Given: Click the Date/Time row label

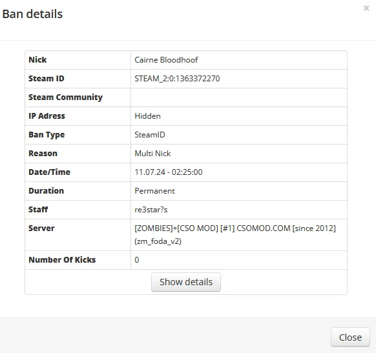Looking at the screenshot, I should (x=49, y=172).
